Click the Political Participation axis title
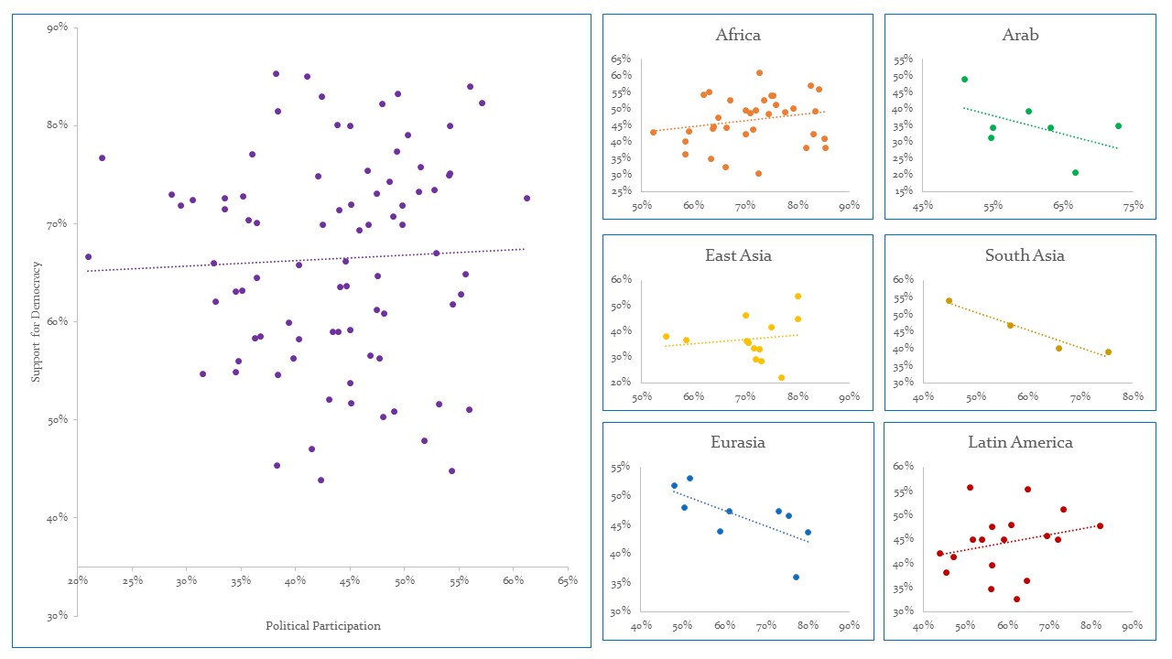The width and height of the screenshot is (1172, 659). (x=323, y=626)
